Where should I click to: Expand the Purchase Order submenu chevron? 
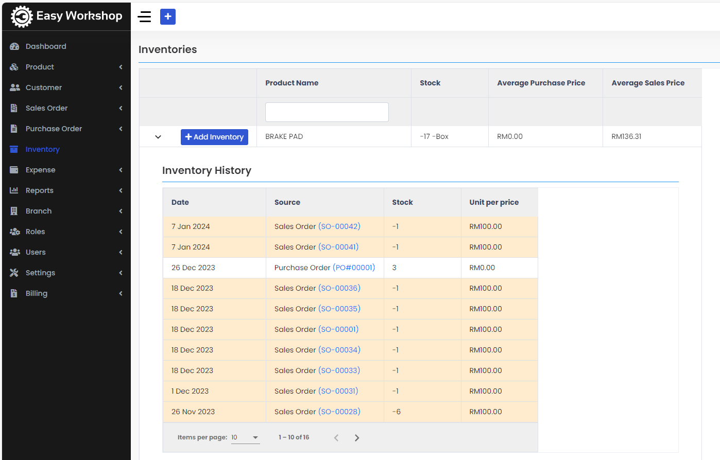coord(121,129)
